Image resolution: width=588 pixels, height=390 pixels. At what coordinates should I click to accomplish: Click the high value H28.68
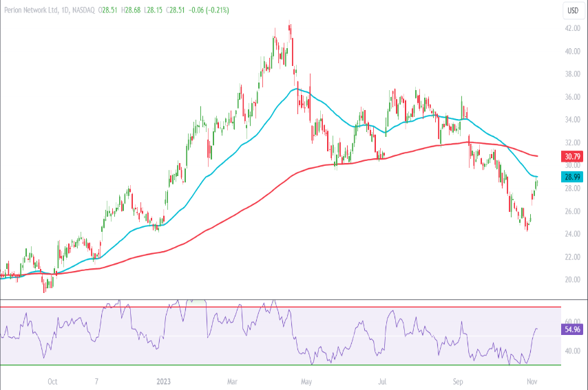click(131, 10)
